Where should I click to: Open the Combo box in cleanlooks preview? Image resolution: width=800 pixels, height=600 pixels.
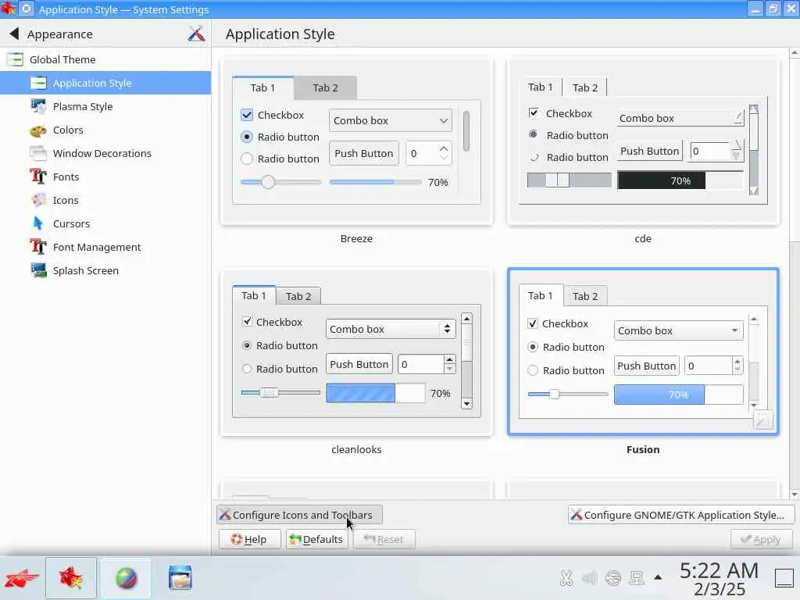tap(391, 329)
